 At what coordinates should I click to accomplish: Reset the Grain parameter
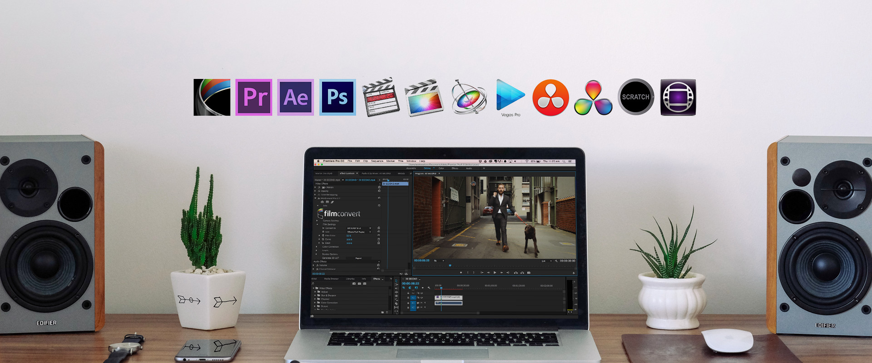click(x=379, y=243)
